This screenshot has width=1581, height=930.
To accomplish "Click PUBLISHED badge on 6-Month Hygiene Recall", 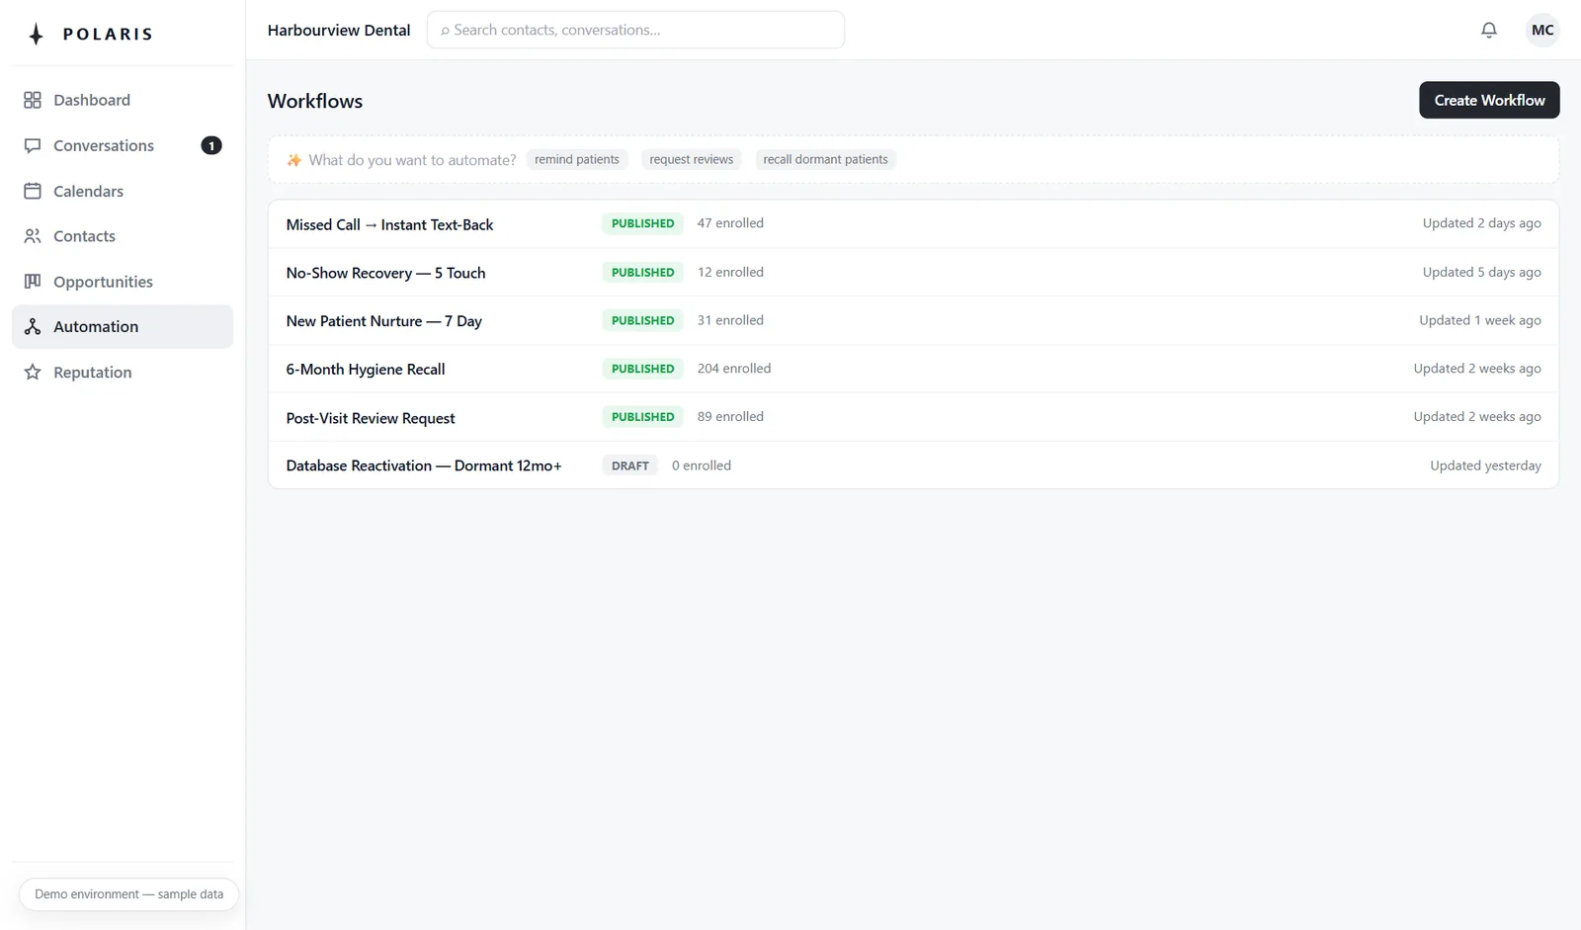I will pyautogui.click(x=642, y=369).
